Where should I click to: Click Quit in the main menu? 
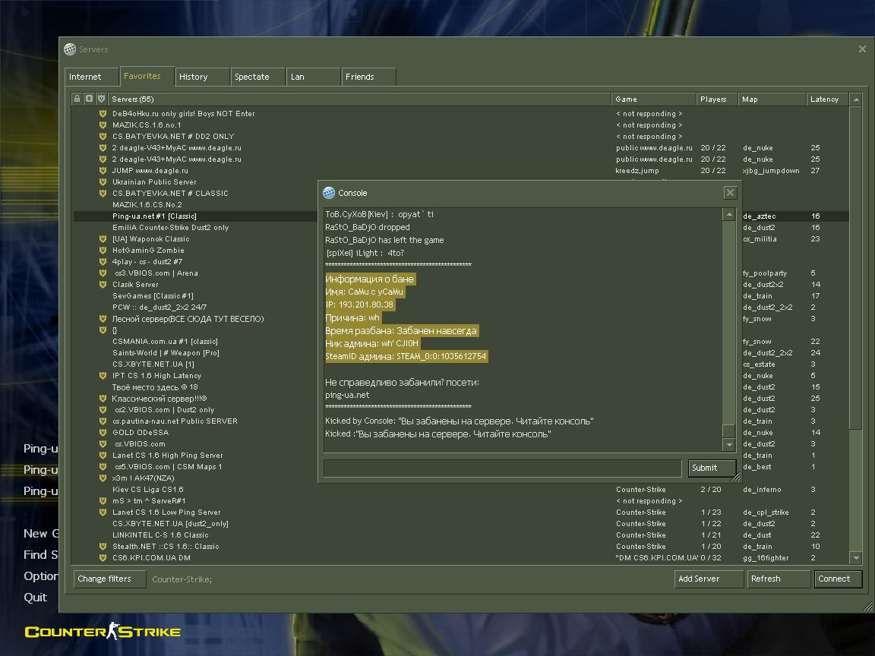click(x=35, y=598)
